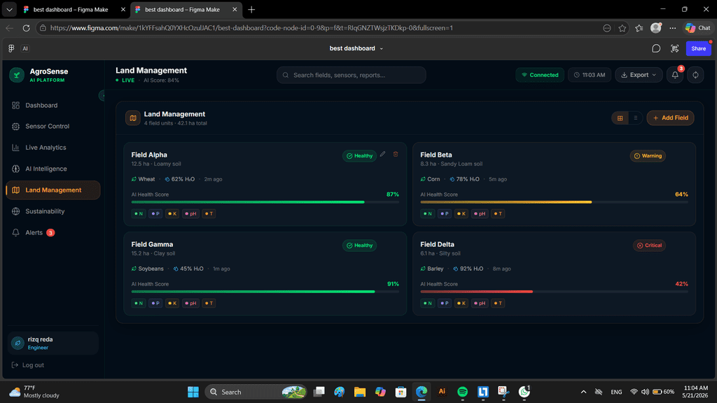Viewport: 717px width, 403px height.
Task: Click the T tag on Field Gamma
Action: coord(209,303)
